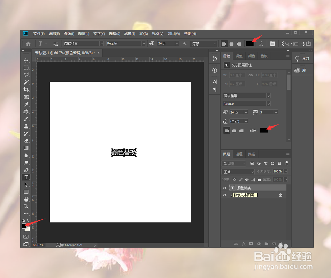The height and width of the screenshot is (278, 331).
Task: Open the 学习 panel button
Action: coord(302,59)
